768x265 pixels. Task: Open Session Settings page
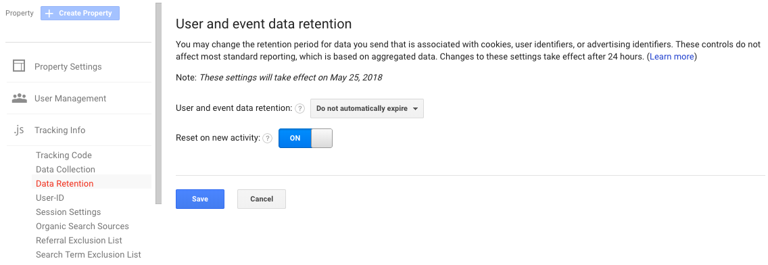point(68,212)
